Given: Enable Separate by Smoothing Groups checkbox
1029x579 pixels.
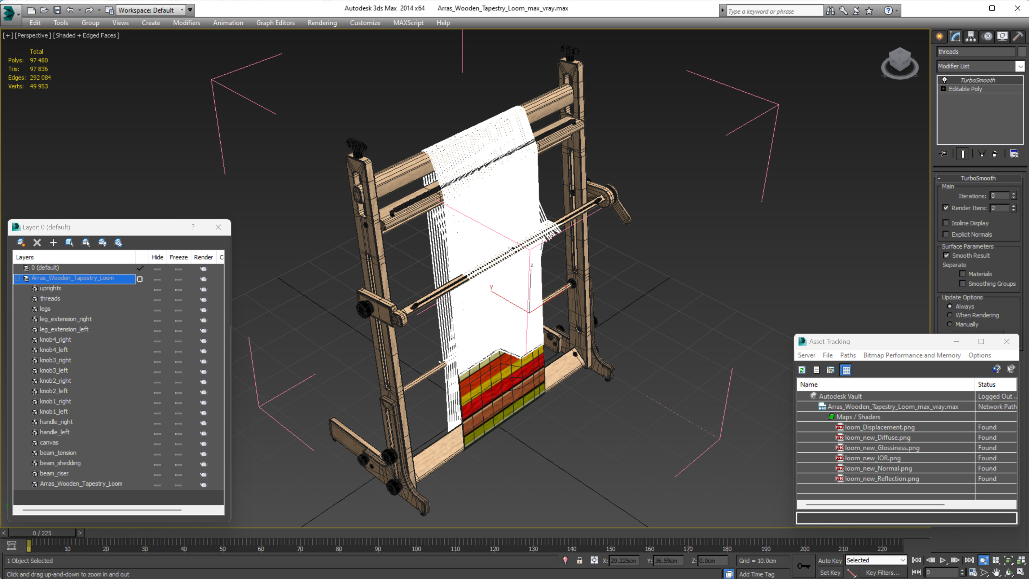Looking at the screenshot, I should 962,284.
